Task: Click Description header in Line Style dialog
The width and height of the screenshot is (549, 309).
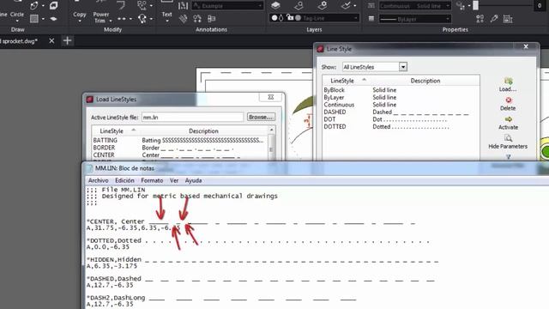Action: point(425,81)
